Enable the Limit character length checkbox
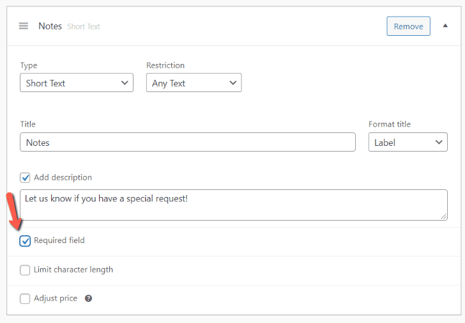 (25, 270)
